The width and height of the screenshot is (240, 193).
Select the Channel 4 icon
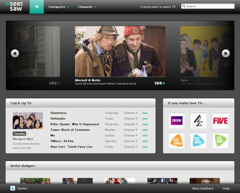click(198, 121)
